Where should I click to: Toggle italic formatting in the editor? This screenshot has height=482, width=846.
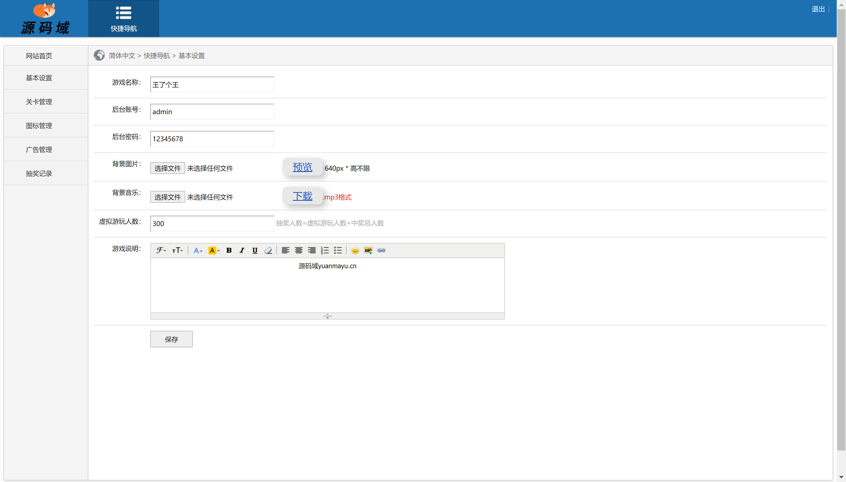242,250
